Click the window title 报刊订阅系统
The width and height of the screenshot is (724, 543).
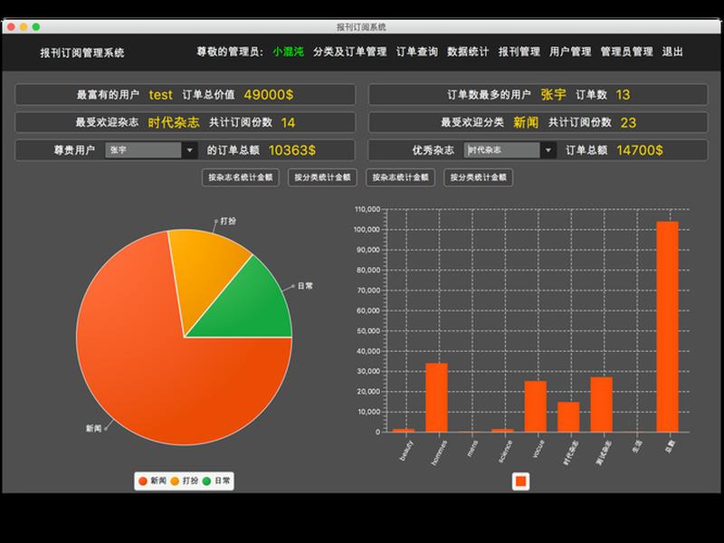361,27
